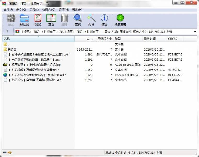Sort files by the 修改时间 column header

(150, 39)
